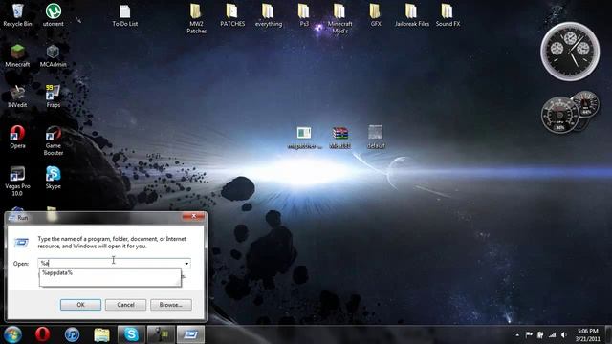Open the GFX folder

[376, 15]
